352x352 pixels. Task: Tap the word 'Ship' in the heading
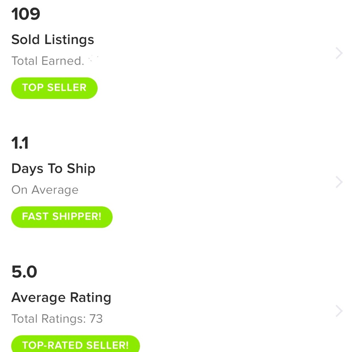[x=81, y=169]
